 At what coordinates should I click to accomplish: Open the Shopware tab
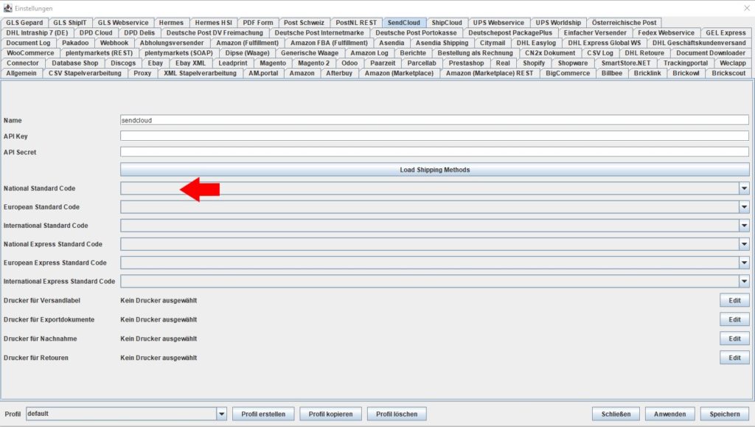tap(572, 63)
